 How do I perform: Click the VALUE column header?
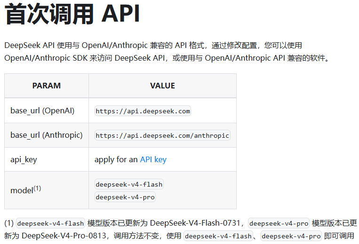click(x=162, y=86)
